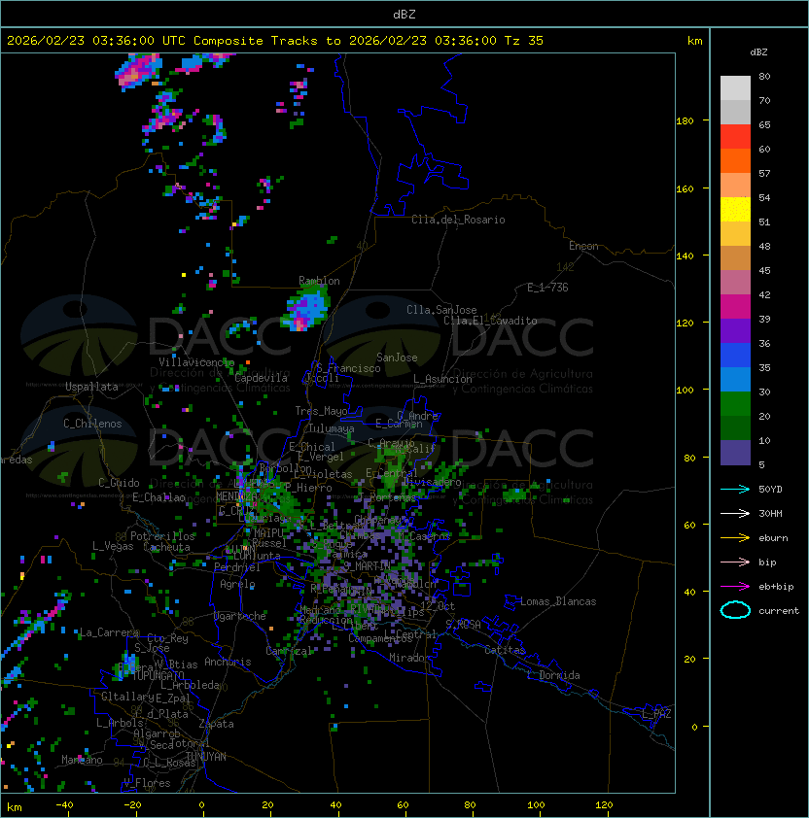Click the 'Clla.del_Rosario' label

pos(458,220)
